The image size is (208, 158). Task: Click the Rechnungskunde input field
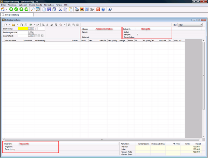click(x=23, y=32)
